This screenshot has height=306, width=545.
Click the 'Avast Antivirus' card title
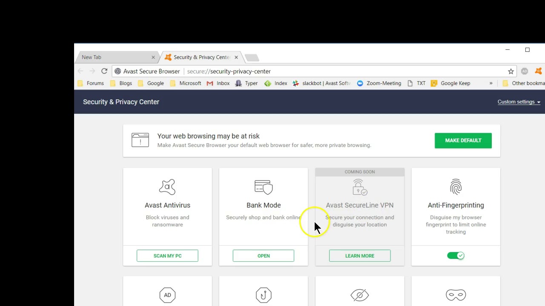coord(167,205)
